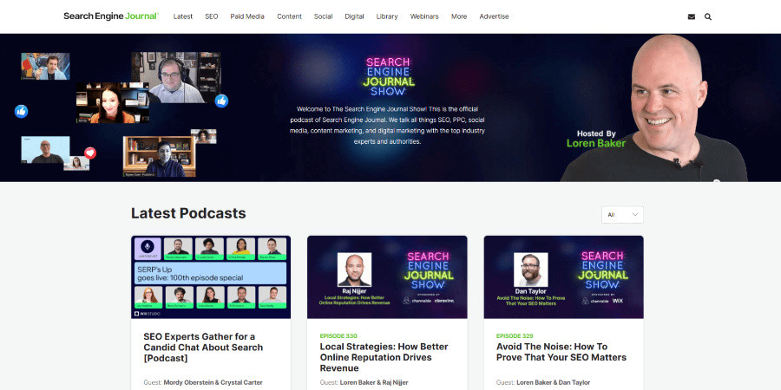Image resolution: width=781 pixels, height=390 pixels.
Task: Click the red heart reaction icon
Action: tap(90, 153)
